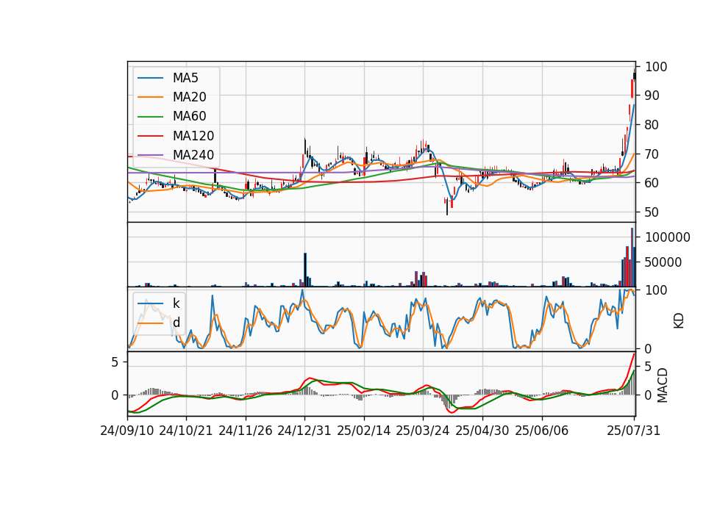Screen dimensions: 706x507
Task: Click the MA120 legend label
Action: [x=193, y=136]
